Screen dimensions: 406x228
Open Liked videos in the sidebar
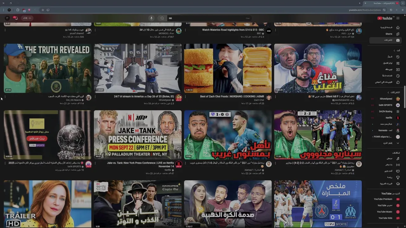click(x=386, y=82)
